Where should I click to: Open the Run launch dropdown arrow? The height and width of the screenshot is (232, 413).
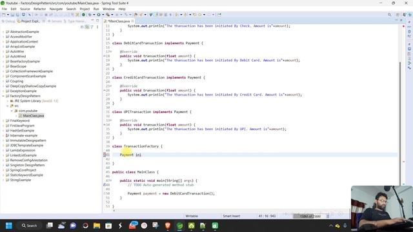(x=103, y=15)
